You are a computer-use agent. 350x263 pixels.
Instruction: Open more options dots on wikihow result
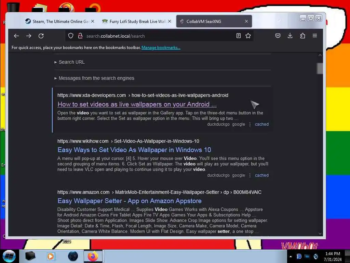[x=250, y=175]
